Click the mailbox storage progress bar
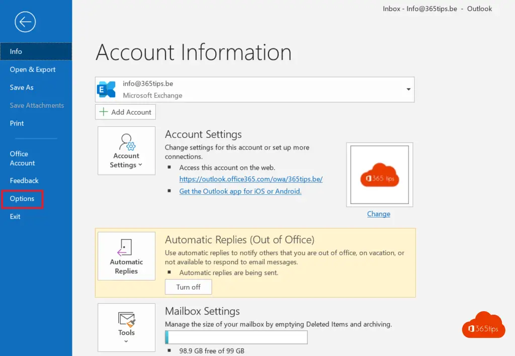 click(x=236, y=337)
